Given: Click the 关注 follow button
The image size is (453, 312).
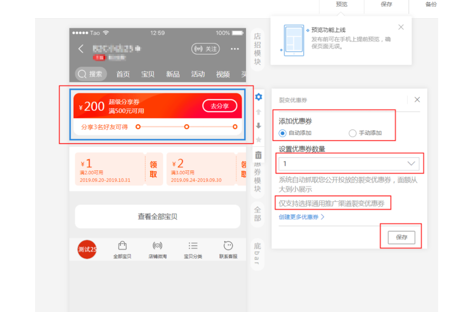Looking at the screenshot, I should pyautogui.click(x=206, y=49).
